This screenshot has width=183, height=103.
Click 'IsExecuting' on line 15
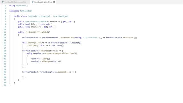(x=74, y=43)
